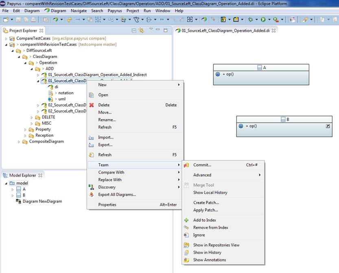Click the Show in Repositories View icon
This screenshot has width=339, height=273.
pos(186,245)
